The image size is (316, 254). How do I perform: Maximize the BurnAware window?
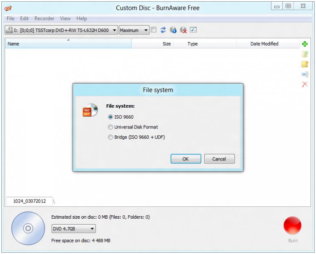tap(288, 6)
